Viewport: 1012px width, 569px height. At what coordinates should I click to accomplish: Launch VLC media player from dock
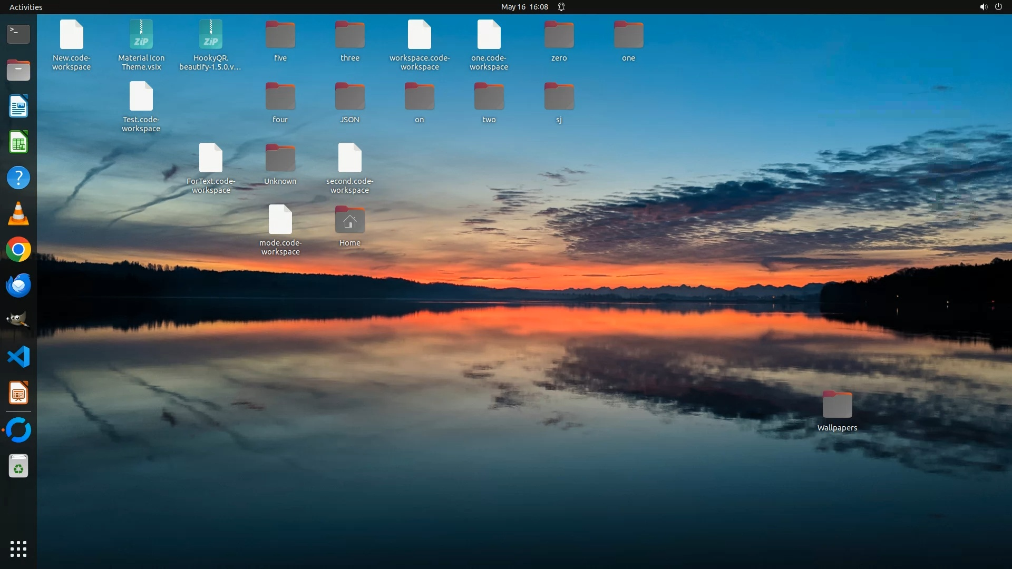pos(18,214)
